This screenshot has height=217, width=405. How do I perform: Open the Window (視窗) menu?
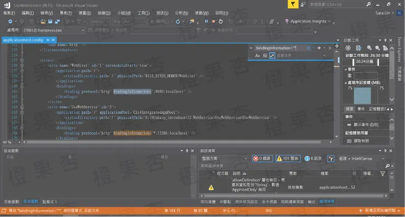click(202, 13)
